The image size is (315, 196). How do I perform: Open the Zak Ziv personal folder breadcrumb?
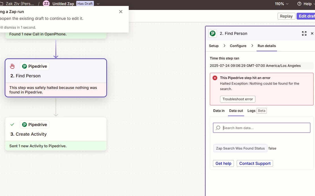(x=20, y=4)
